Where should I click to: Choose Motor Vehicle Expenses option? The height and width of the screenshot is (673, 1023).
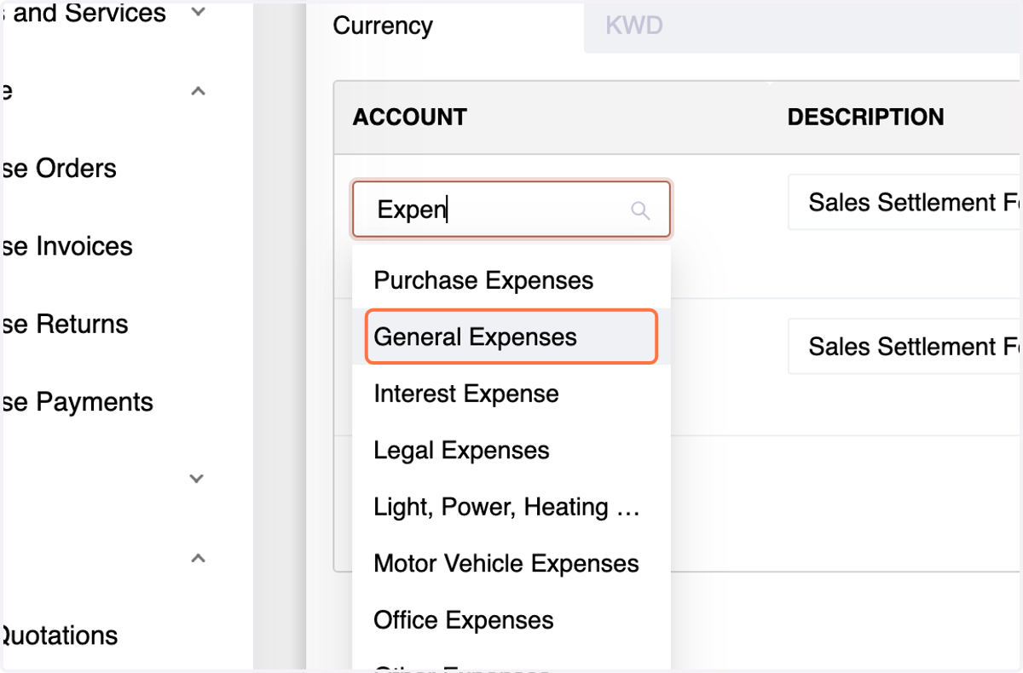coord(511,563)
